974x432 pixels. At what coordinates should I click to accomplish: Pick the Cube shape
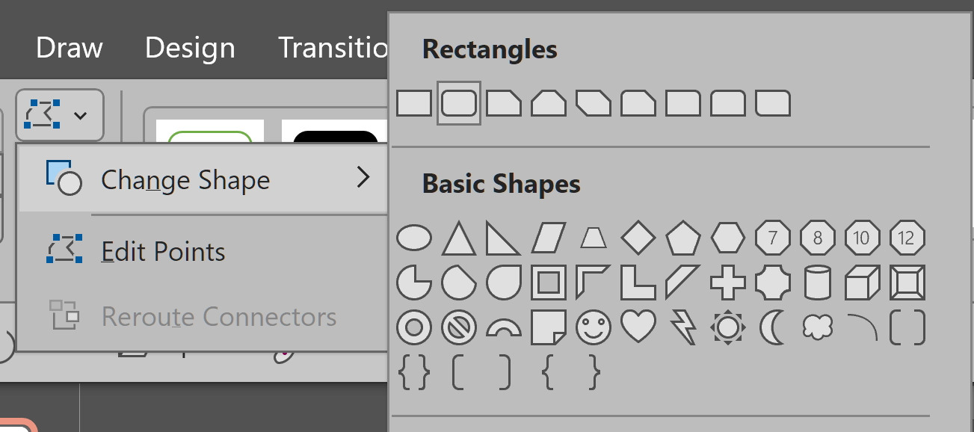(x=862, y=283)
